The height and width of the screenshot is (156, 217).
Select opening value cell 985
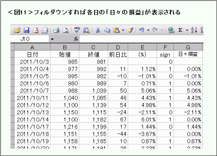point(65,62)
